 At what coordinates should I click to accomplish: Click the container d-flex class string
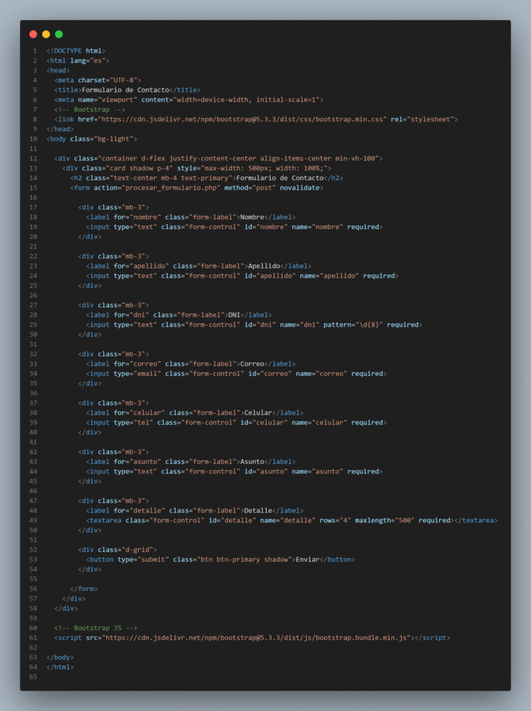[240, 158]
